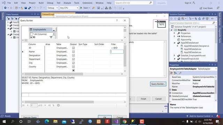Uncheck Output checkbox for the ID row
Screen dimensions: 223x125
click(74, 48)
